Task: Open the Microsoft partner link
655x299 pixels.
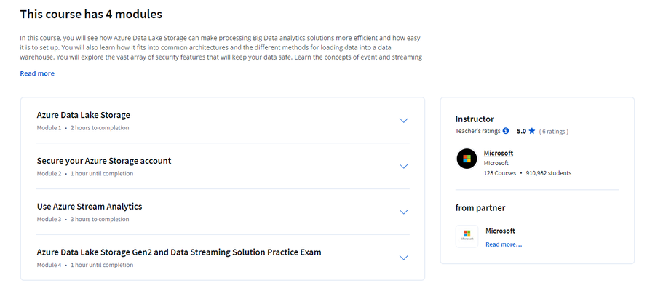Action: (x=500, y=231)
